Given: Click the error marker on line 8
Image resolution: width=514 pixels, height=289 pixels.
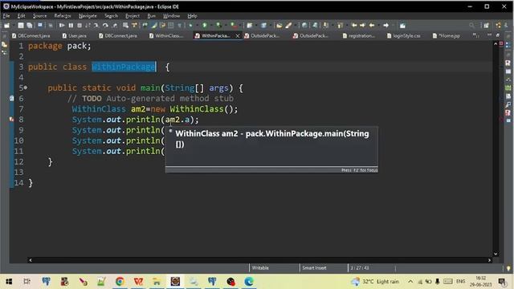Looking at the screenshot, I should tap(11, 120).
